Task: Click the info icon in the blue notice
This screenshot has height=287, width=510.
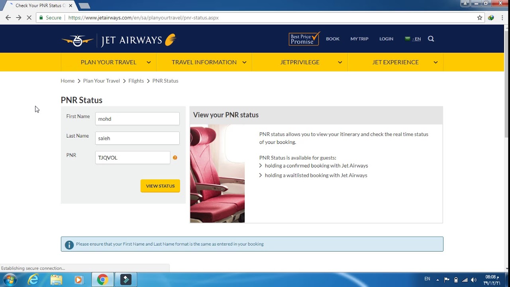Action: [x=69, y=245]
